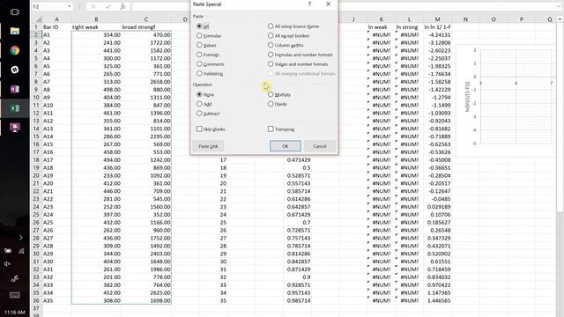Click the 'Bar ID' header cell
The height and width of the screenshot is (317, 564).
(56, 27)
